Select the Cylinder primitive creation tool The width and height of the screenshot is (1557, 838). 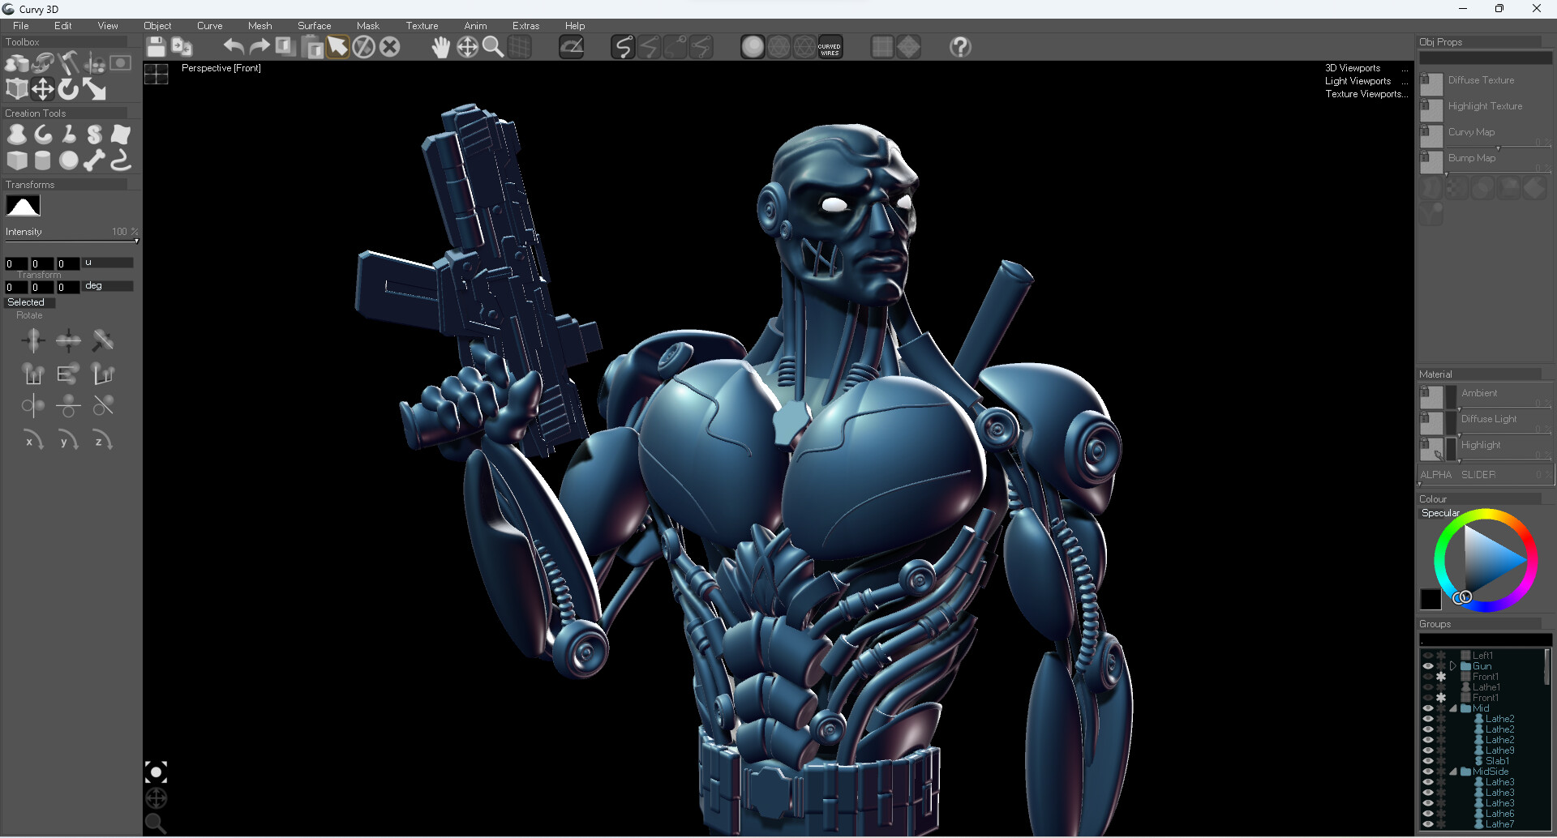click(x=43, y=160)
